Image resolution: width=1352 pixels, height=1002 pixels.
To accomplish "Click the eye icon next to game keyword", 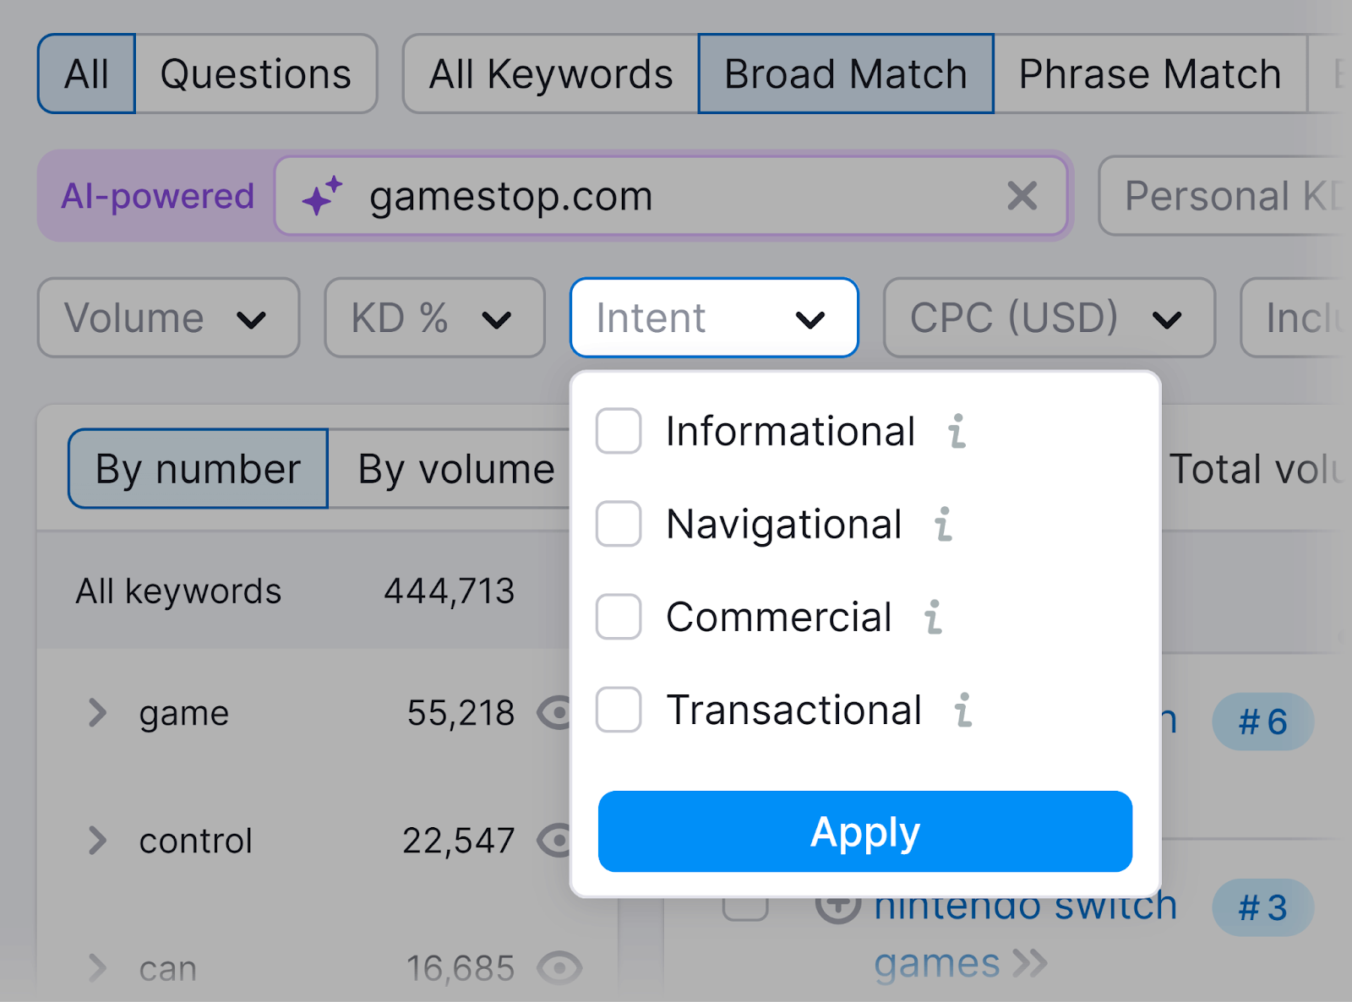I will [558, 712].
